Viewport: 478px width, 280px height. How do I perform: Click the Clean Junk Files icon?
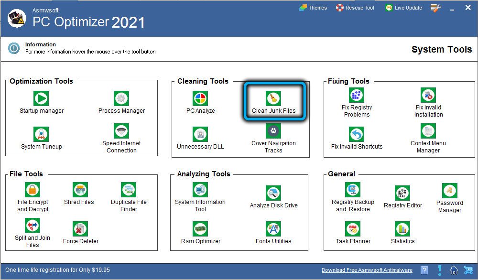(x=273, y=99)
